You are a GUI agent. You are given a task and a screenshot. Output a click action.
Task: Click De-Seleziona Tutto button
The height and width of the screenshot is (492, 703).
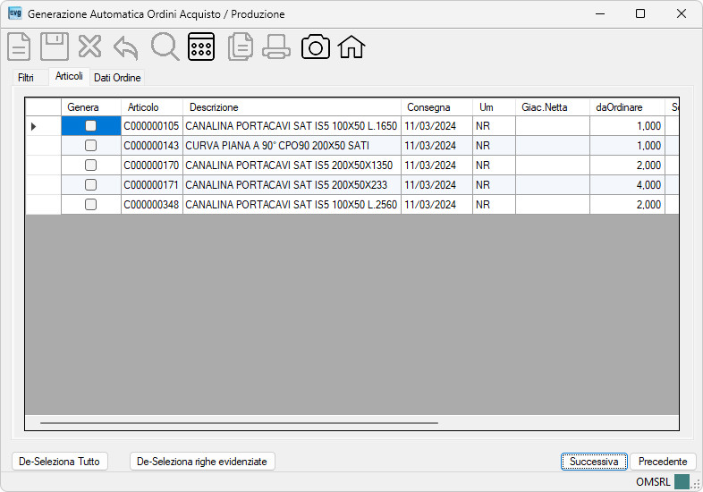pos(60,462)
